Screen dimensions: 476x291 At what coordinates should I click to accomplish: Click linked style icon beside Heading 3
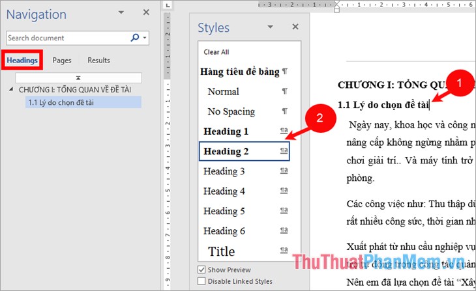coord(284,171)
